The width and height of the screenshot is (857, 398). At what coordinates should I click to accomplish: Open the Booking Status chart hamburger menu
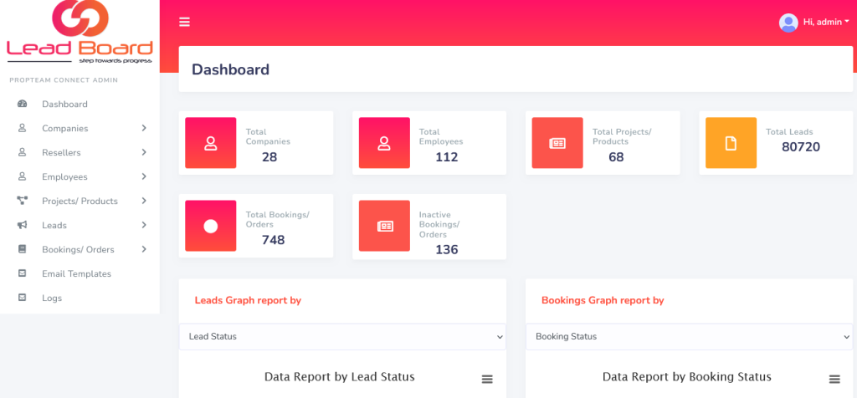pos(834,379)
